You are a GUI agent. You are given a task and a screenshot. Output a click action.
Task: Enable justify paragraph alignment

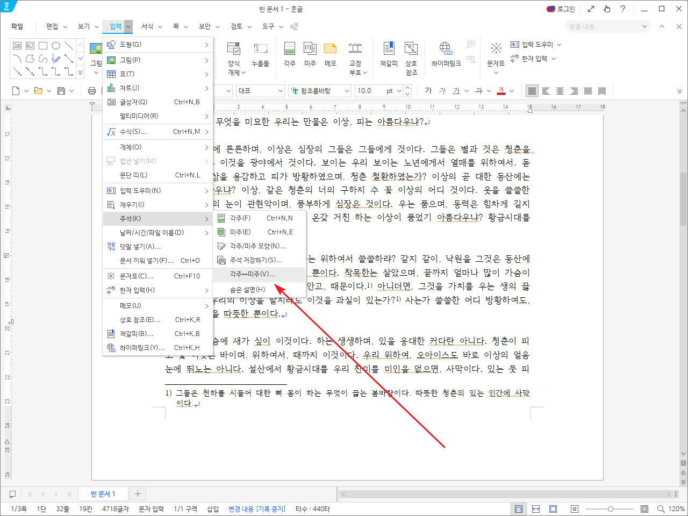click(x=532, y=91)
